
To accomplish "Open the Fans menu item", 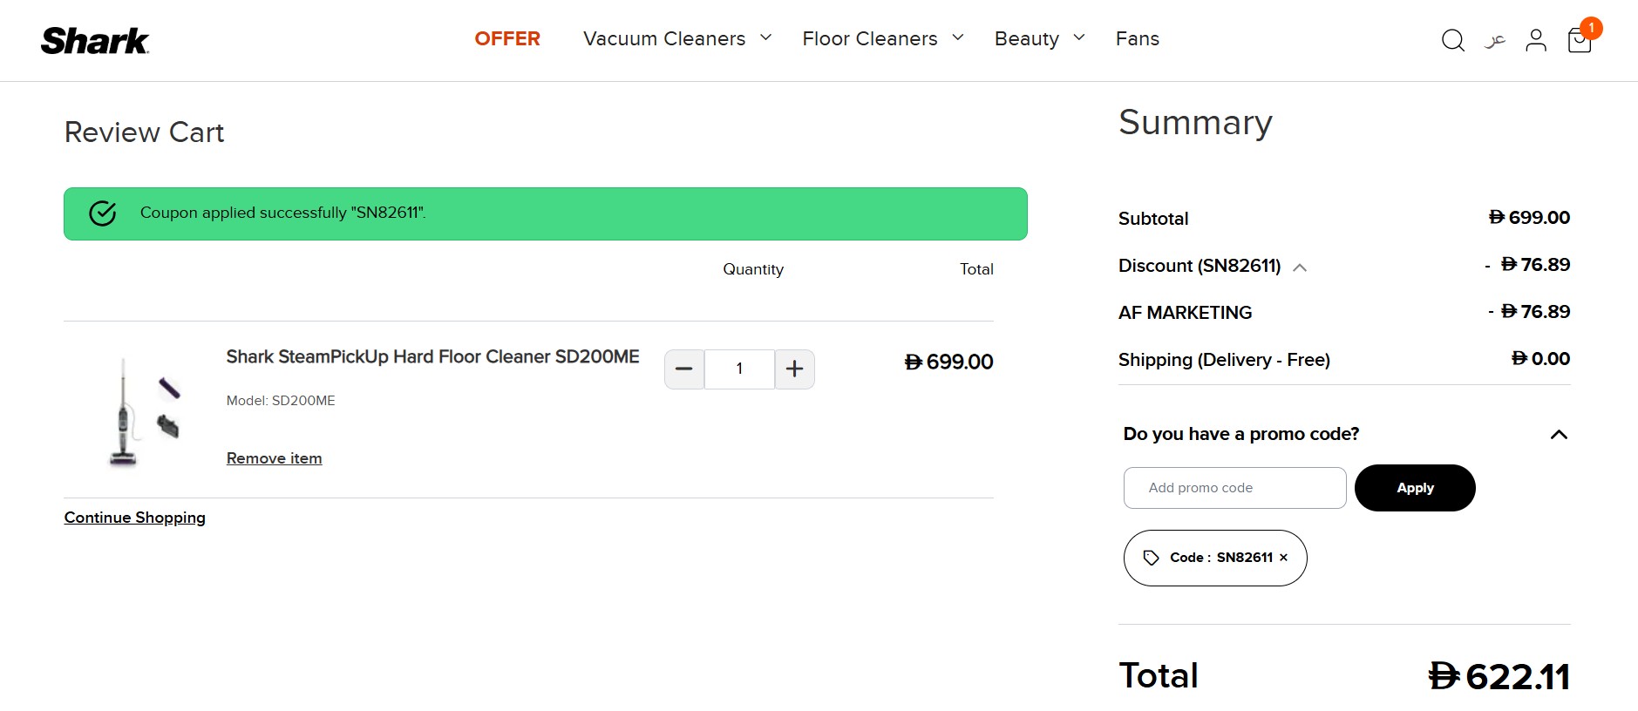I will point(1137,38).
